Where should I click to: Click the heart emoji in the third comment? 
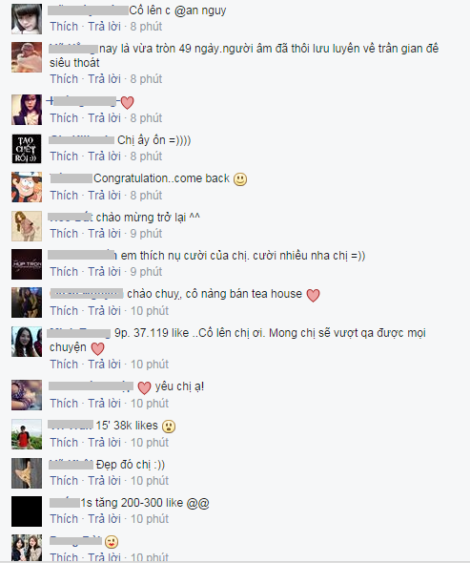[127, 103]
